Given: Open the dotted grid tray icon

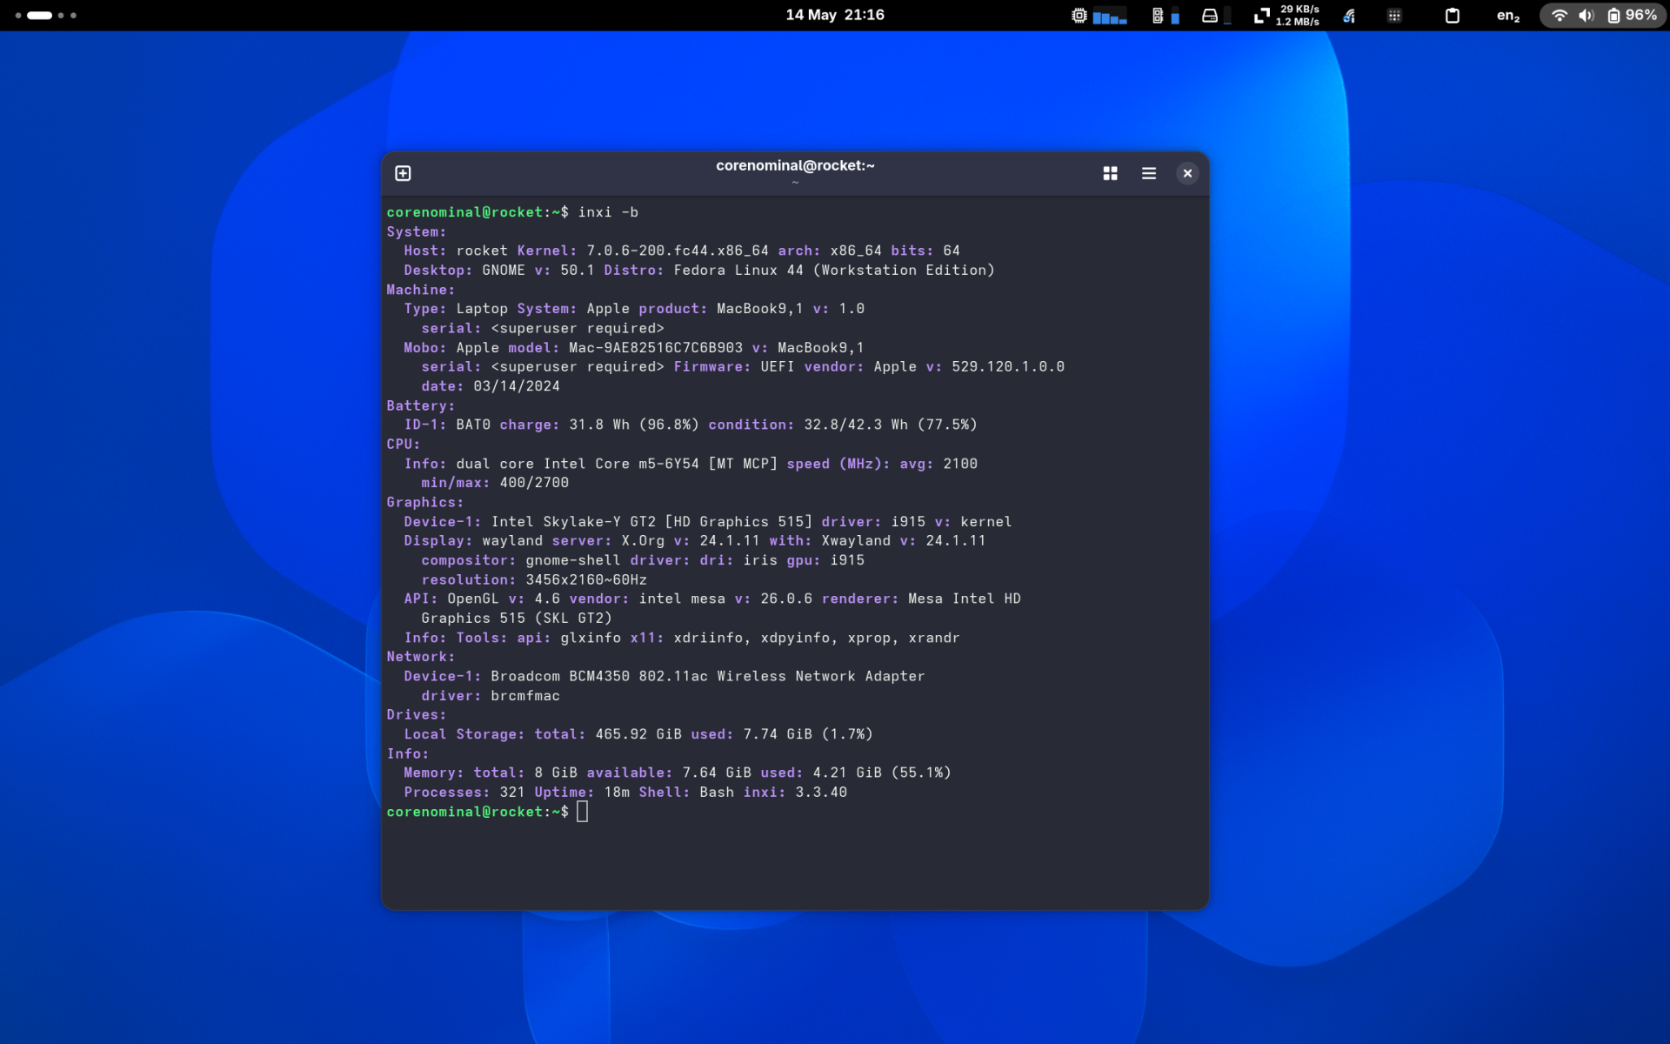Looking at the screenshot, I should [1394, 16].
